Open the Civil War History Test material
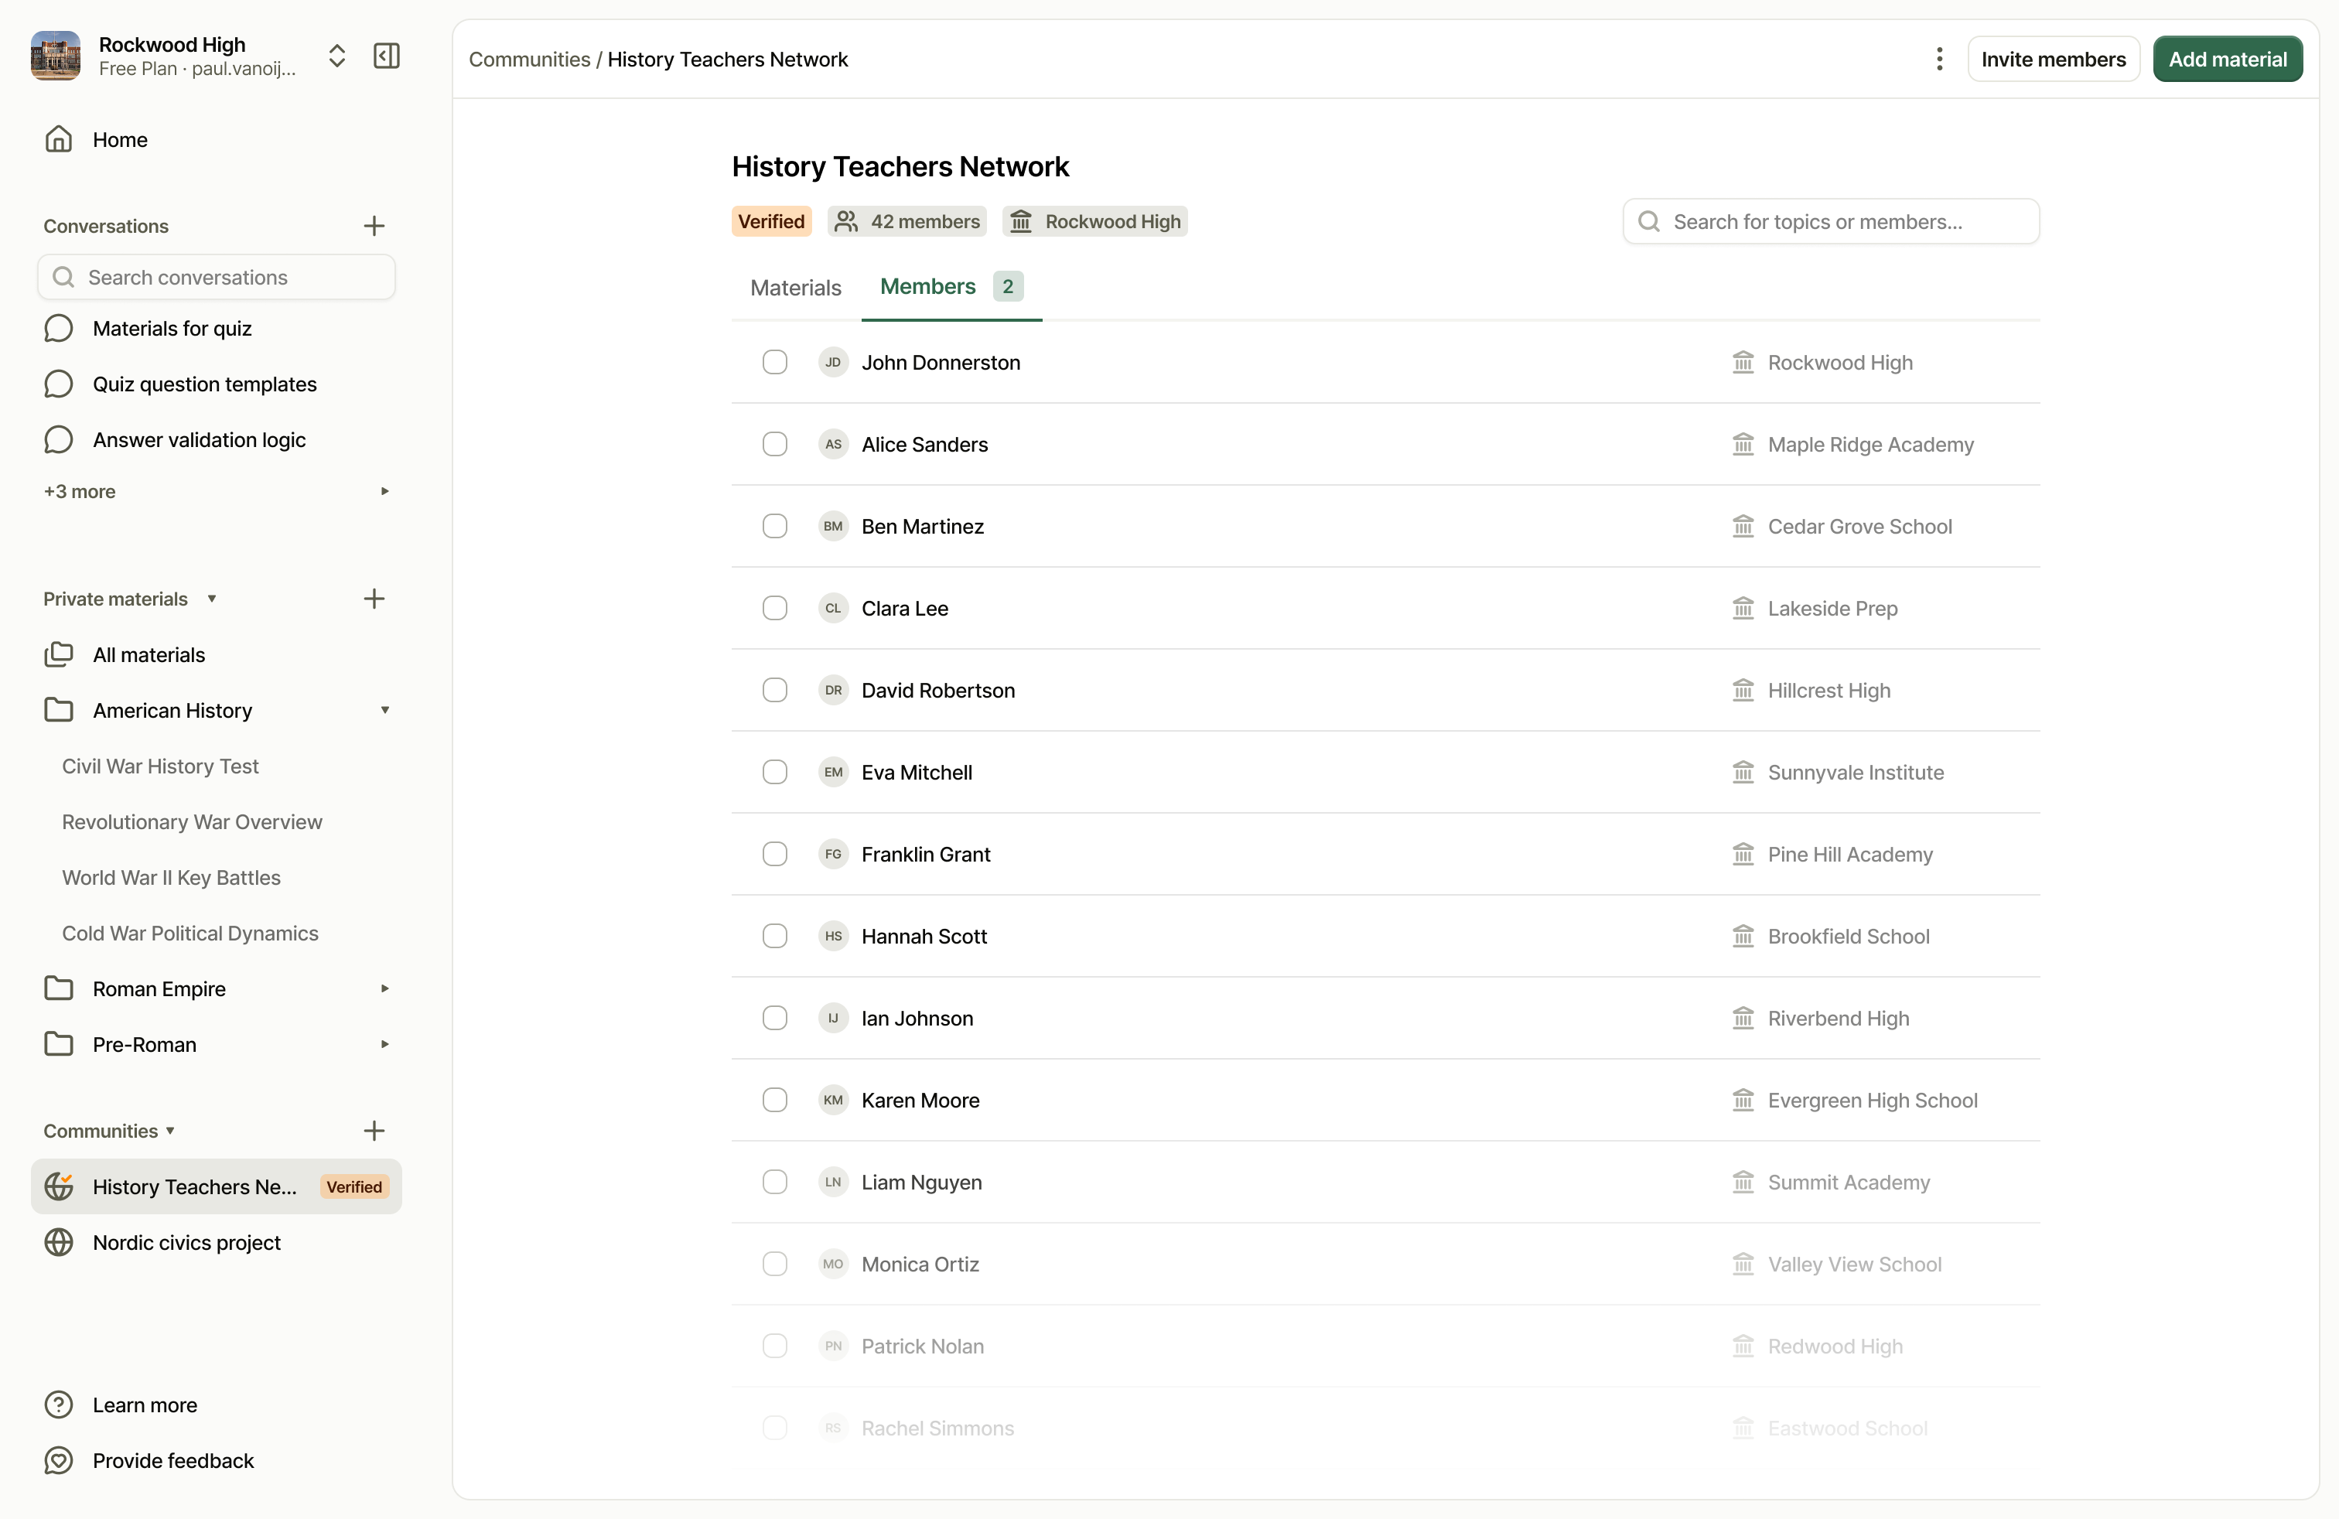Image resolution: width=2339 pixels, height=1519 pixels. pos(160,766)
